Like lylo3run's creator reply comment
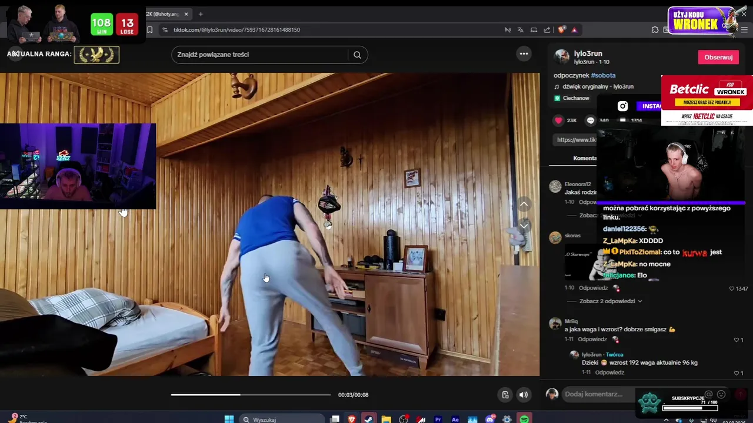This screenshot has height=423, width=753. pos(736,373)
